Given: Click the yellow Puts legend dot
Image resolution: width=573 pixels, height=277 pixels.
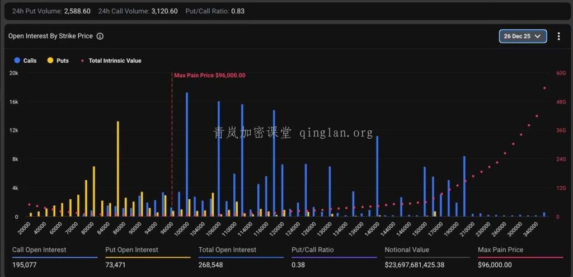Looking at the screenshot, I should pos(50,60).
